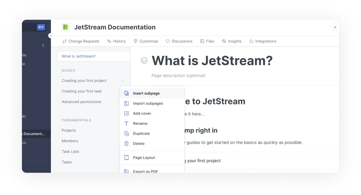Open the Tasks page in sidebar
The height and width of the screenshot is (195, 361).
67,162
